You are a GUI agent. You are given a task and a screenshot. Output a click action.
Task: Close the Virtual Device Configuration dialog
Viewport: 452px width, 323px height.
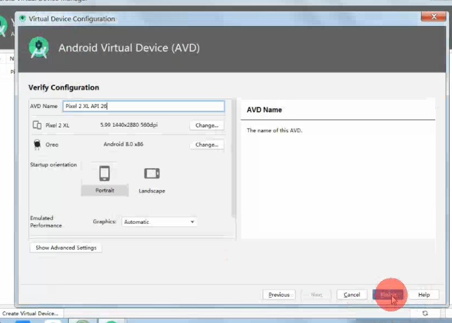[434, 17]
